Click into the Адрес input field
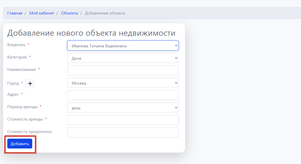Image resolution: width=301 pixels, height=164 pixels. click(123, 95)
